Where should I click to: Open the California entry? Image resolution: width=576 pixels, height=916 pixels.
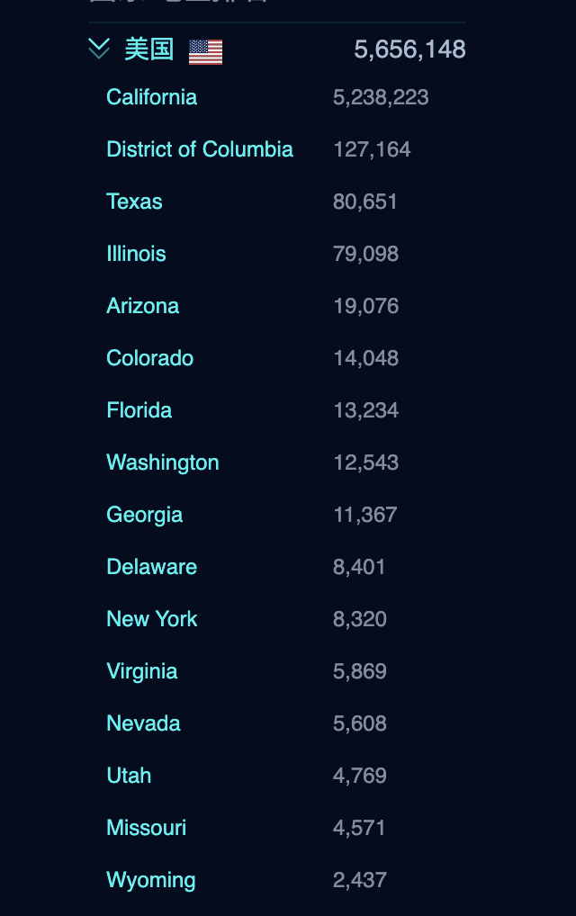pos(151,97)
